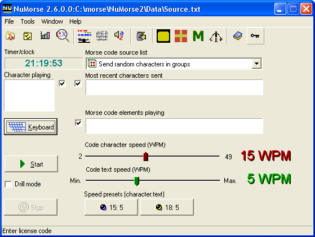Image resolution: width=315 pixels, height=237 pixels.
Task: Select the 18: 5 speed preset
Action: point(167,207)
